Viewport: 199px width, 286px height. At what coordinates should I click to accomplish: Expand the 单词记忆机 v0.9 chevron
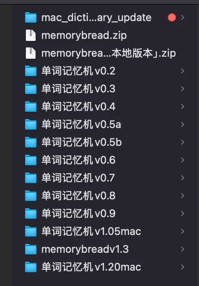[182, 213]
